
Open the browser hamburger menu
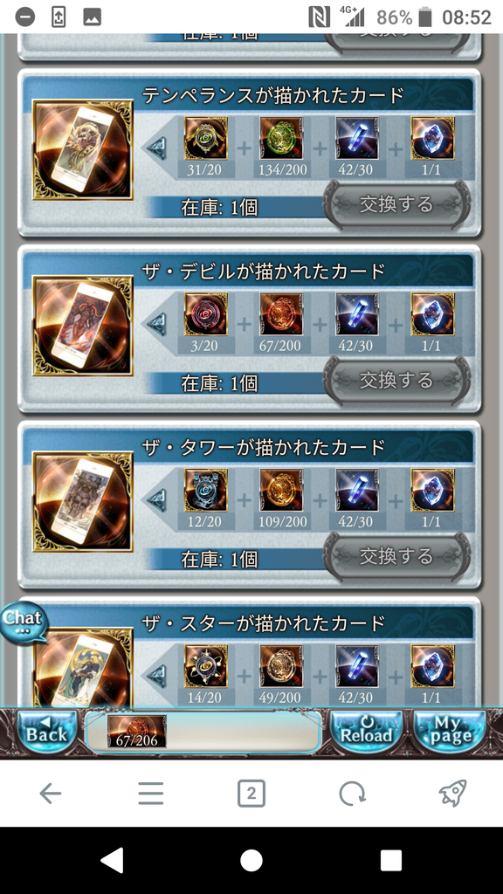(x=151, y=793)
